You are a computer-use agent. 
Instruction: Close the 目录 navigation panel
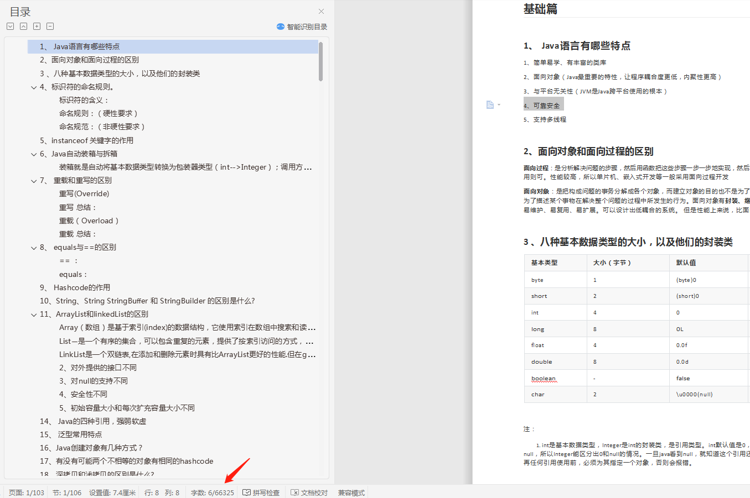coord(321,11)
